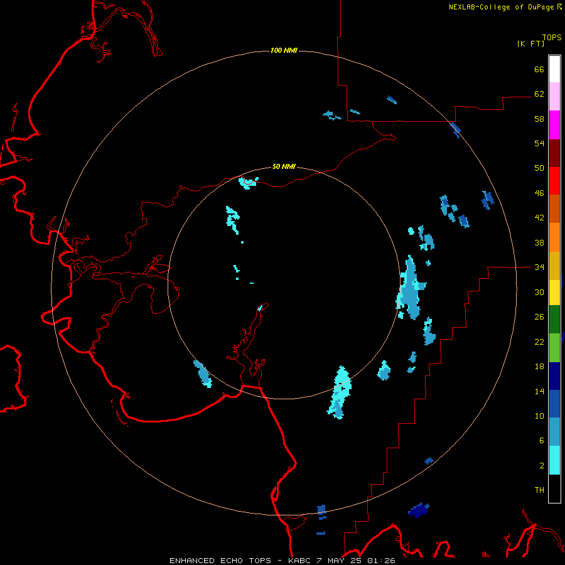Click the light green 26 kft swatch
This screenshot has height=565, width=565.
coord(554,348)
